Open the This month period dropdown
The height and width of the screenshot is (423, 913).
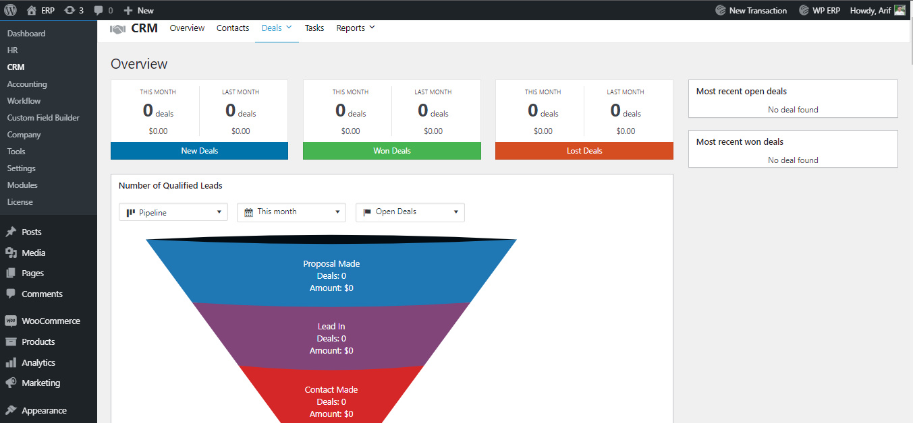tap(292, 212)
